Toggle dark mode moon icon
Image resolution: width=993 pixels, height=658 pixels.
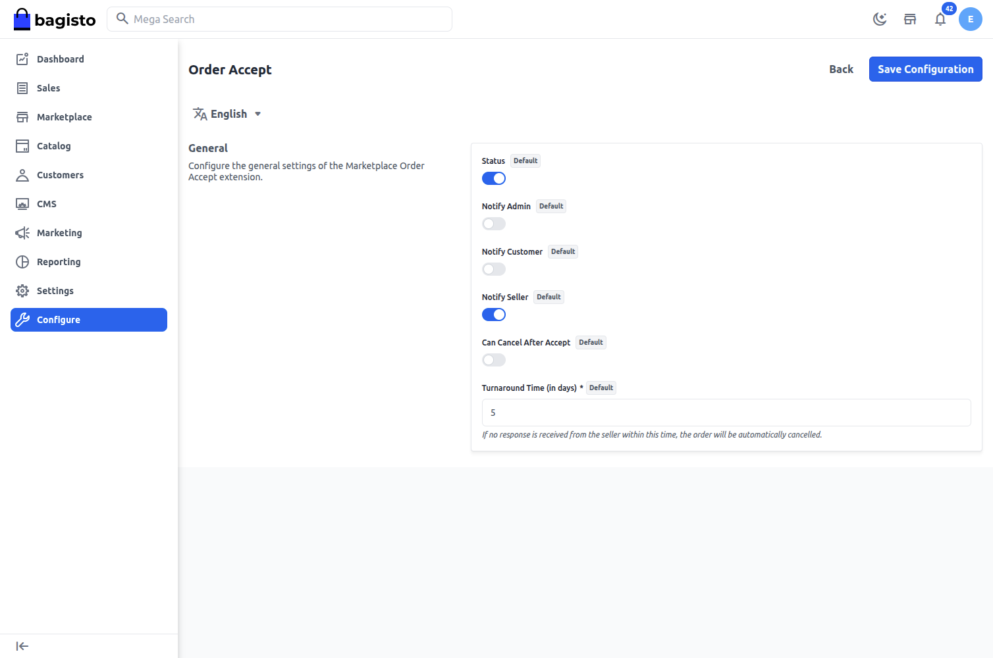[x=880, y=19]
